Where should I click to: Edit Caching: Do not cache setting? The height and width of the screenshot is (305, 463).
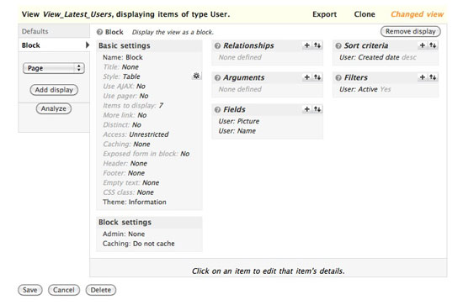pos(139,244)
